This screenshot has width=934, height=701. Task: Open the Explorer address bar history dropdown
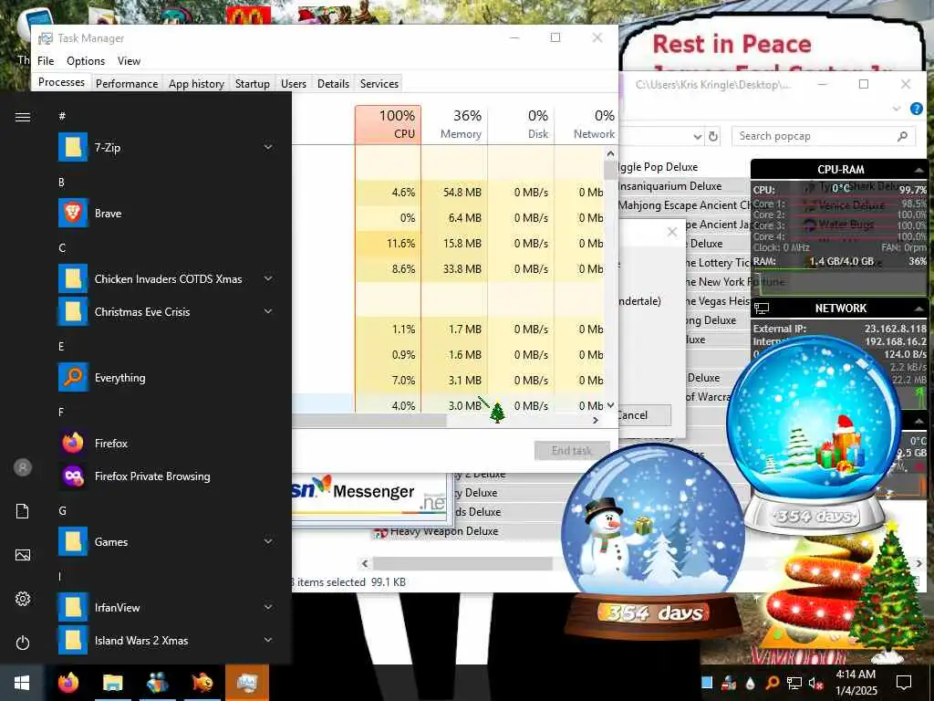pos(698,137)
